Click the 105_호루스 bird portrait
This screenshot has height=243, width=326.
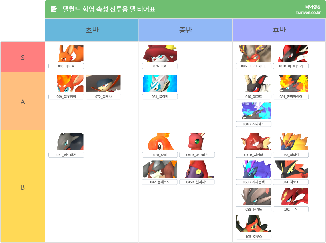click(x=254, y=224)
